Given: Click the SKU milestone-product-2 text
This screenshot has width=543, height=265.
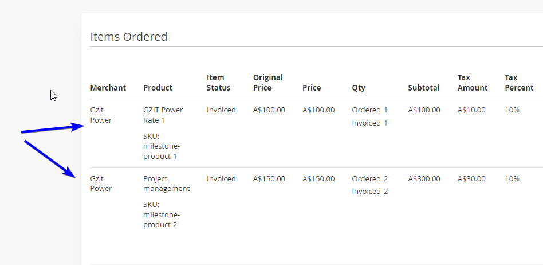Looking at the screenshot, I should tap(162, 215).
